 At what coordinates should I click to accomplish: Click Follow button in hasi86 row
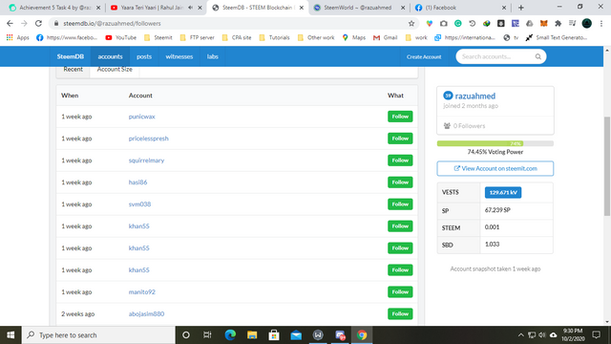coord(400,183)
